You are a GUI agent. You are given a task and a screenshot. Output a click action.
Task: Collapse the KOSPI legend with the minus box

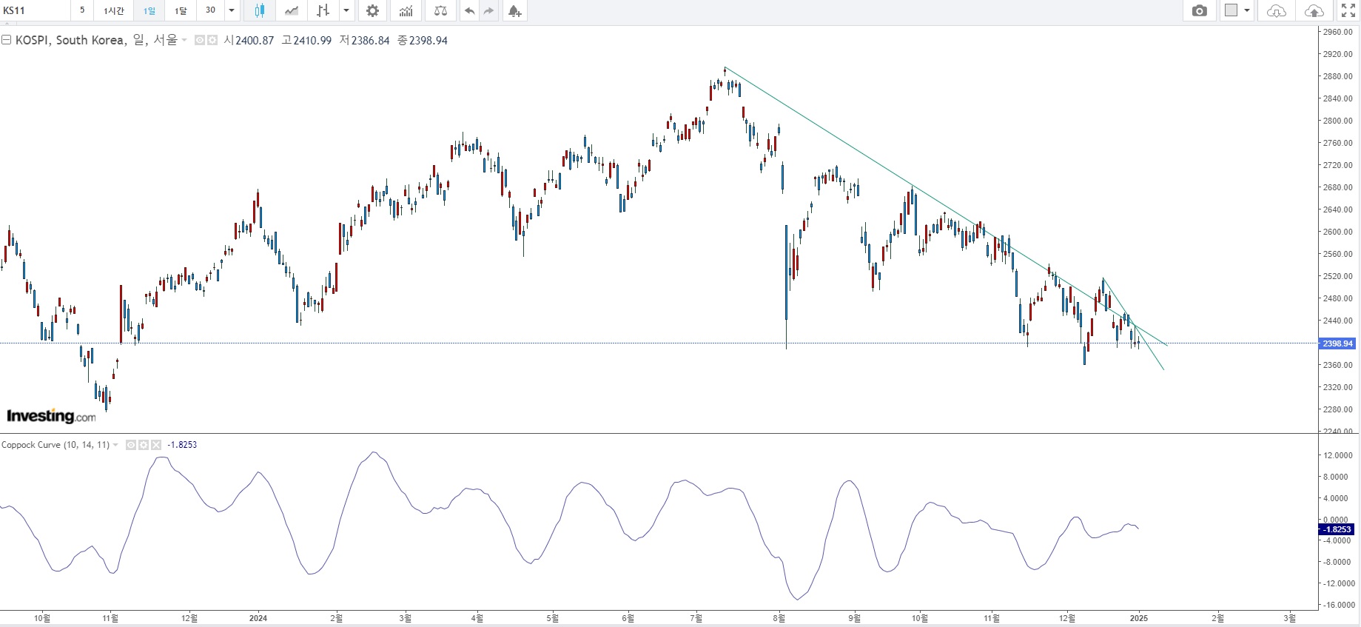(6, 40)
